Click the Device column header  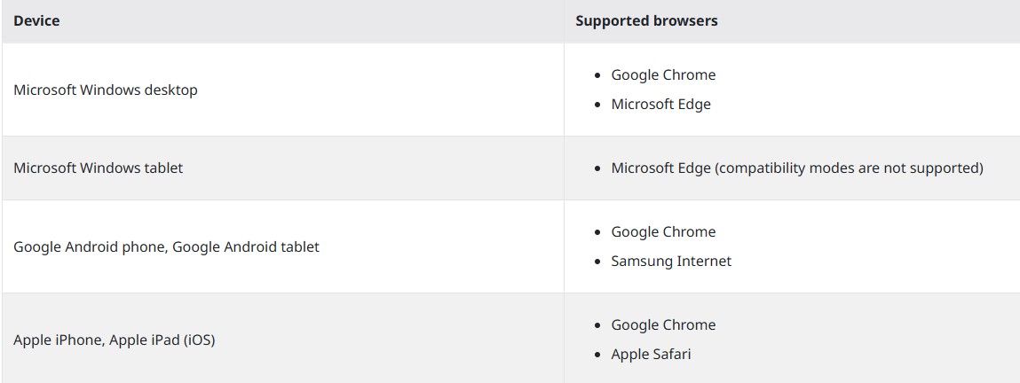pos(36,20)
